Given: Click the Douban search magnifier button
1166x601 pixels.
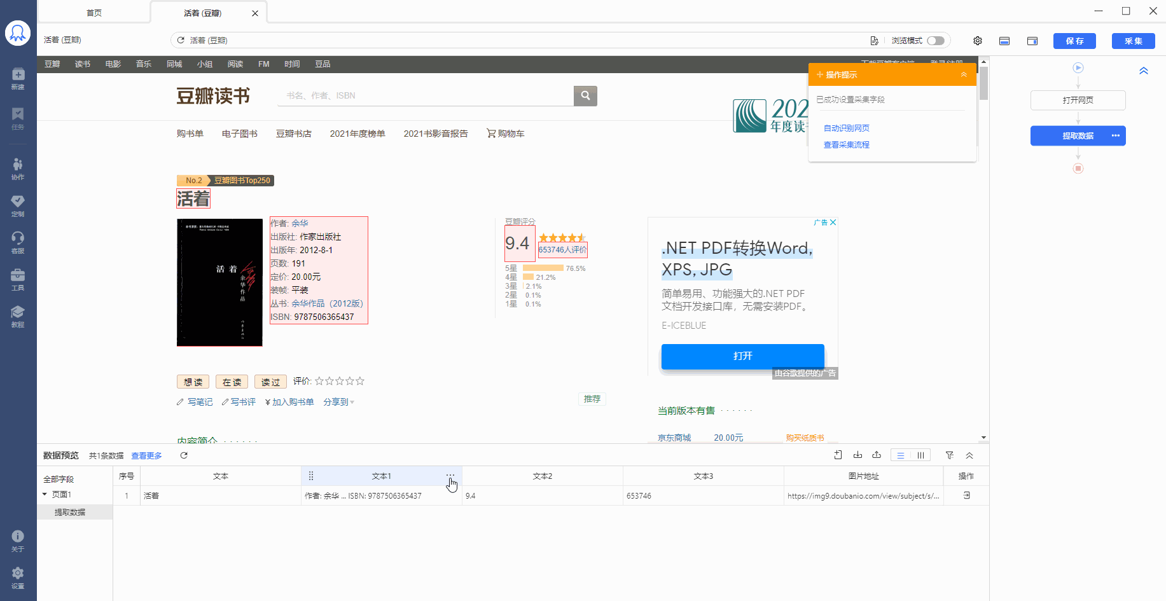Looking at the screenshot, I should (585, 95).
